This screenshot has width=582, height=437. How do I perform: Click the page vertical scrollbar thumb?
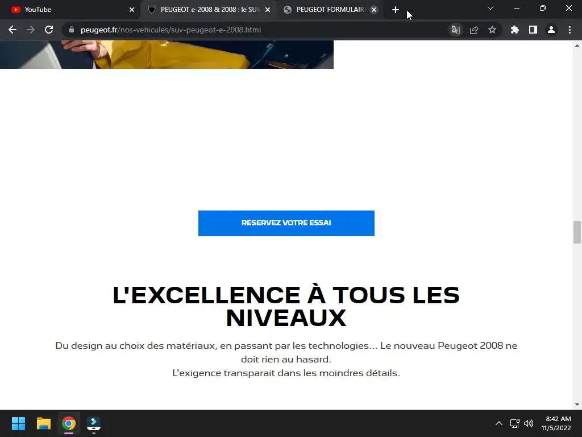(x=577, y=232)
